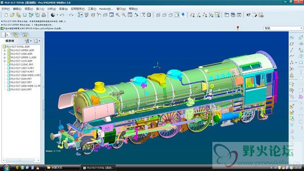
Task: Expand the PLO-517-UPPER.ASM tree node
Action: [5, 50]
